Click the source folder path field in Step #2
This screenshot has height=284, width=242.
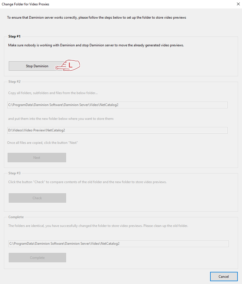click(117, 105)
